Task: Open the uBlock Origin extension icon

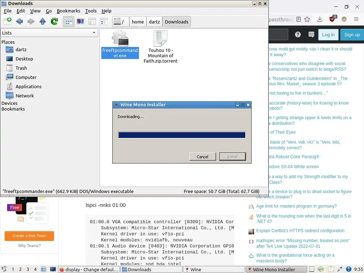Action: tap(332, 19)
